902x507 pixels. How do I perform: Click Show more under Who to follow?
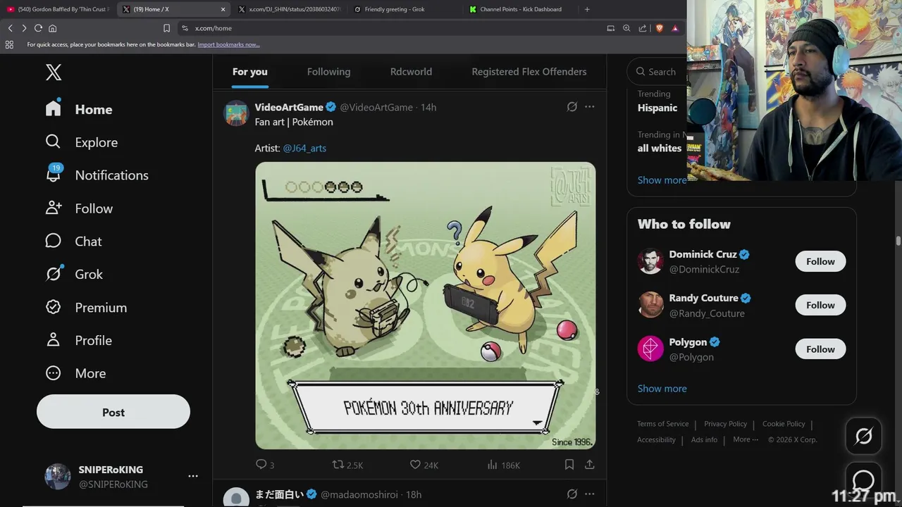tap(662, 389)
